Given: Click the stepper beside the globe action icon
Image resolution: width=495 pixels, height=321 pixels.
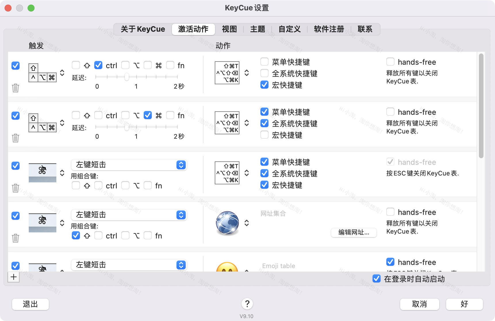Looking at the screenshot, I should tap(247, 223).
